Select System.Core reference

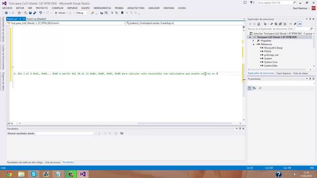pyautogui.click(x=271, y=62)
